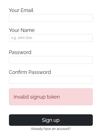Click the e.g. John Doe placeholder text
The width and height of the screenshot is (104, 137).
pyautogui.click(x=22, y=38)
